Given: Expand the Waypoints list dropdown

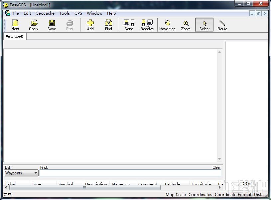Looking at the screenshot, I should 36,173.
